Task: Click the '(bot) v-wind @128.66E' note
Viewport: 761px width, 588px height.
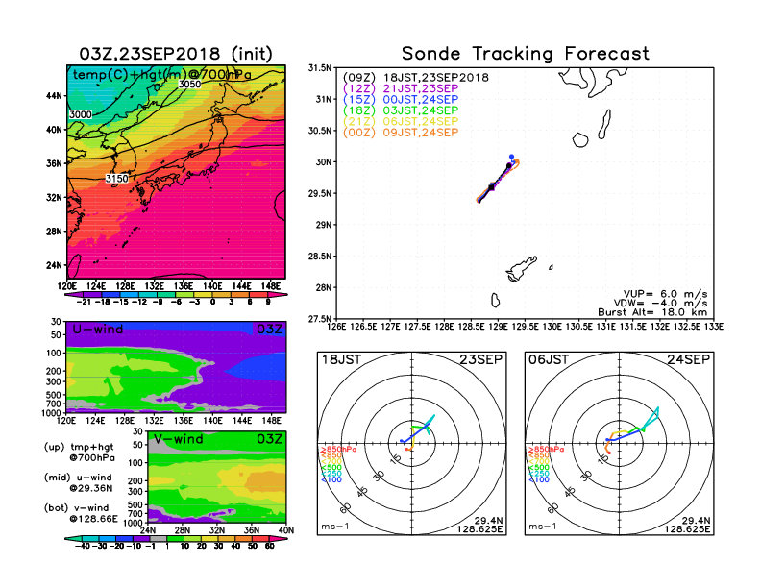Action: (81, 513)
